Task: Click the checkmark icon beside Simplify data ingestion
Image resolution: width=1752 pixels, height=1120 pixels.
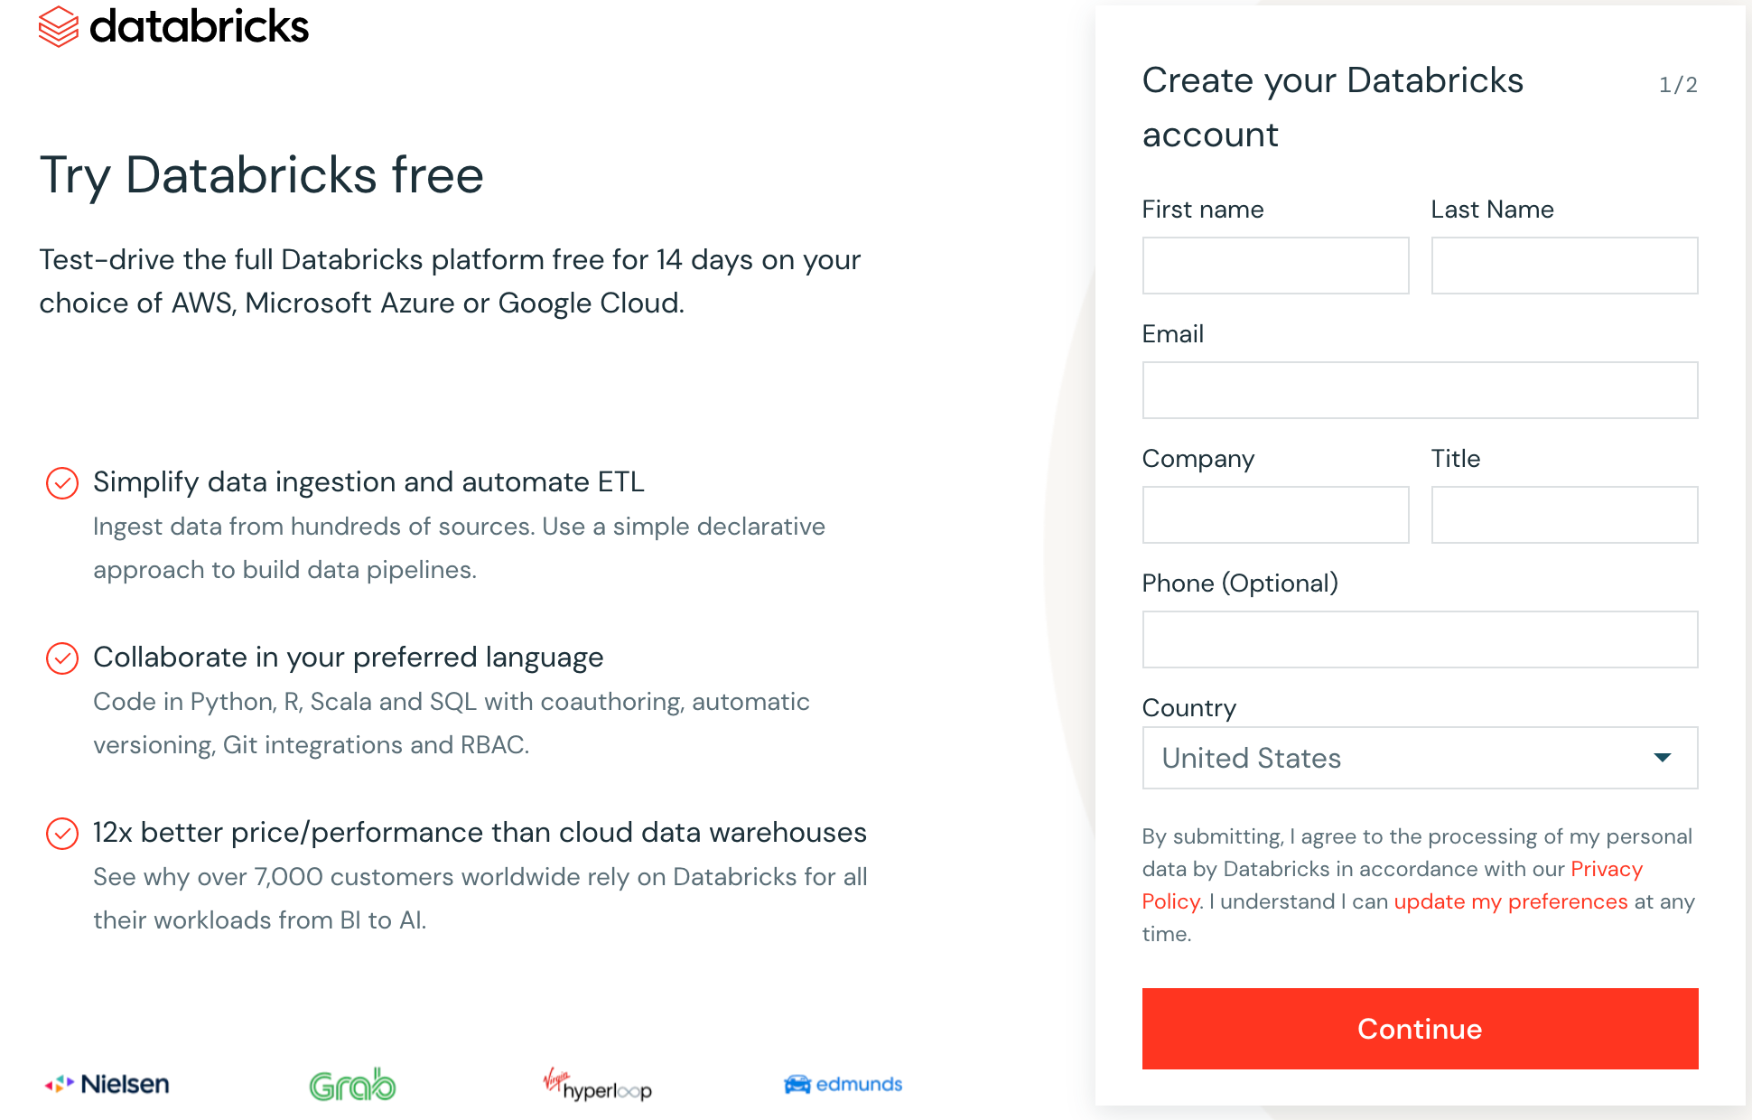Action: (x=62, y=483)
